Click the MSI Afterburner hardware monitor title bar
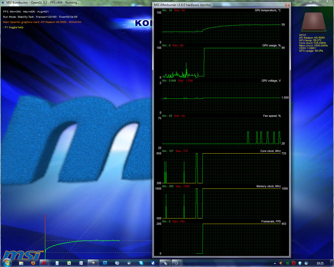Image resolution: width=334 pixels, height=267 pixels. [x=219, y=5]
